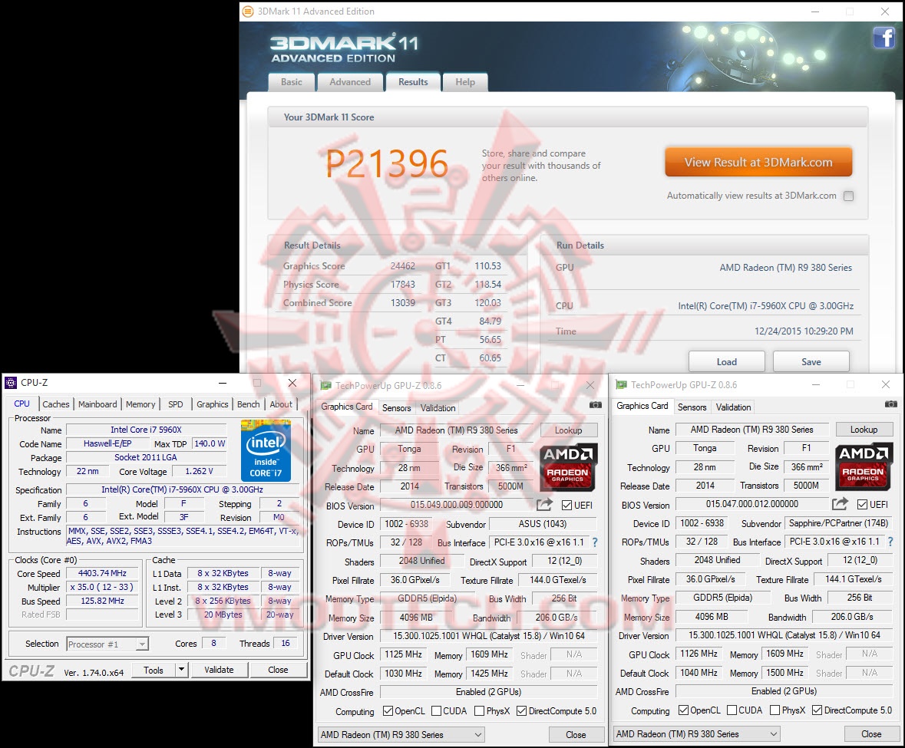This screenshot has width=905, height=748.
Task: Open the Sensors tab in left GPU-Z
Action: coord(397,407)
